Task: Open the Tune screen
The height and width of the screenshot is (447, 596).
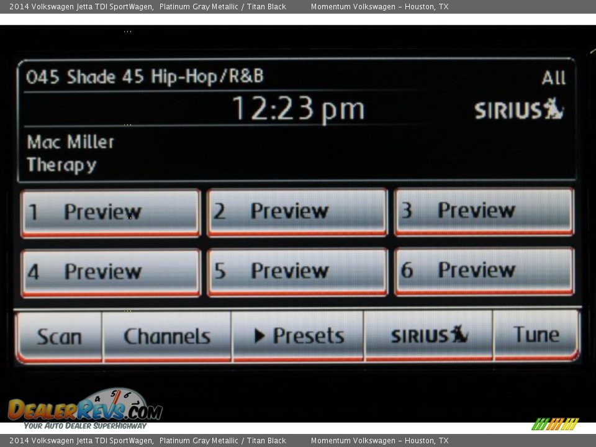Action: point(536,335)
